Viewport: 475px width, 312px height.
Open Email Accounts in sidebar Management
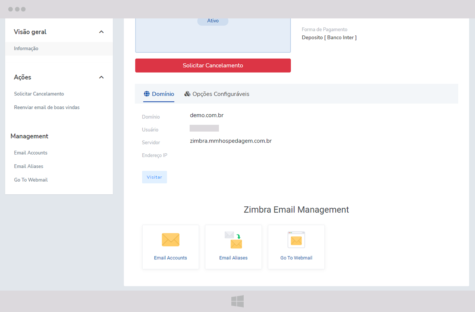[31, 153]
